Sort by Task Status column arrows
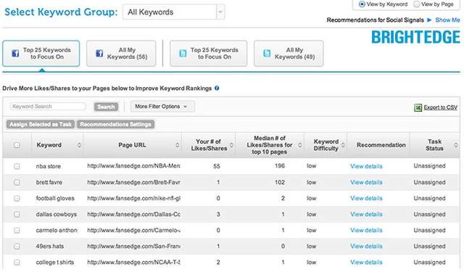 click(x=456, y=145)
